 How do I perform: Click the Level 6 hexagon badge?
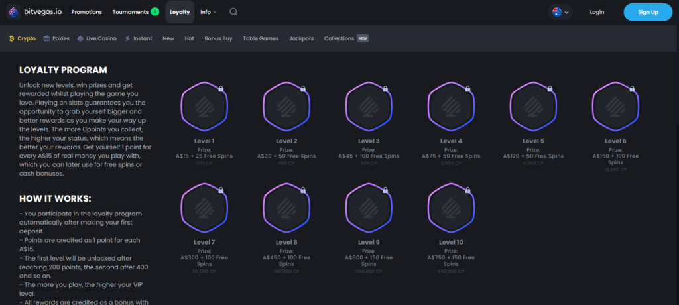pos(615,107)
